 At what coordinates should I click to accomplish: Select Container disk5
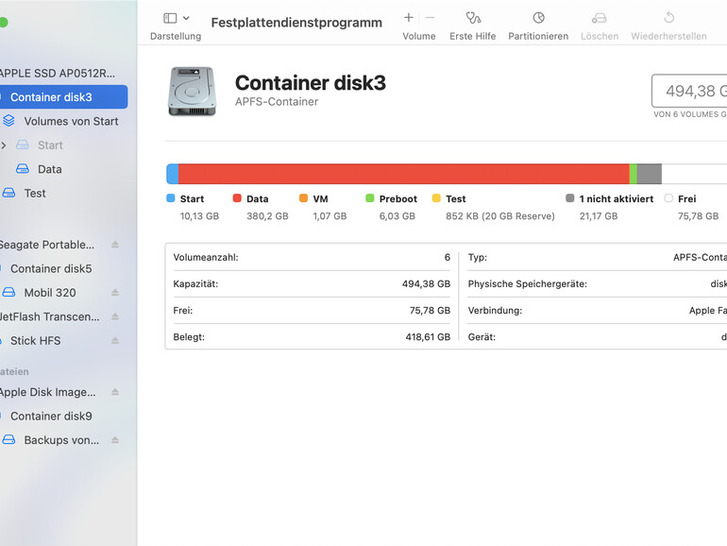[51, 268]
